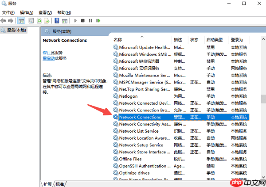The width and height of the screenshot is (266, 187).
Task: Select Network Connected Devices row
Action: 181,103
